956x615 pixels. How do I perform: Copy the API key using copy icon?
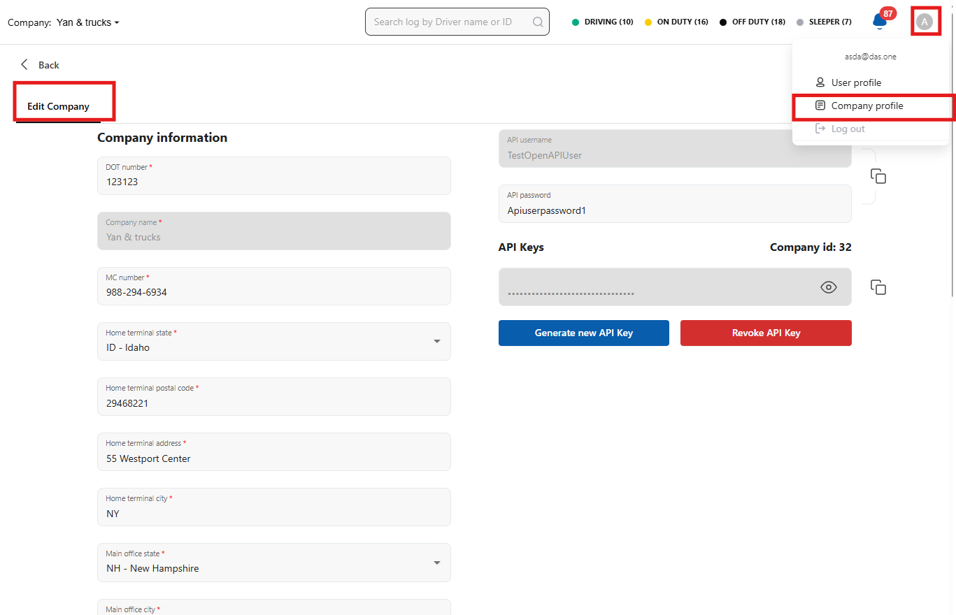click(x=878, y=287)
